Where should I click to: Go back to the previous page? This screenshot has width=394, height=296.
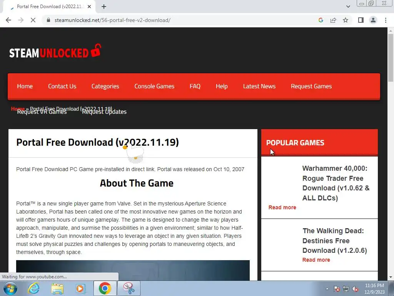tap(8, 20)
